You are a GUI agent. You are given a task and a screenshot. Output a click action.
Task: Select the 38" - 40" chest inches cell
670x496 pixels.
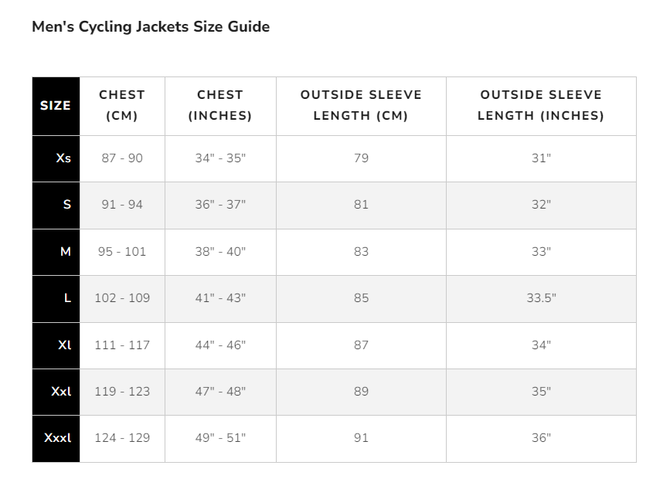[x=220, y=252]
